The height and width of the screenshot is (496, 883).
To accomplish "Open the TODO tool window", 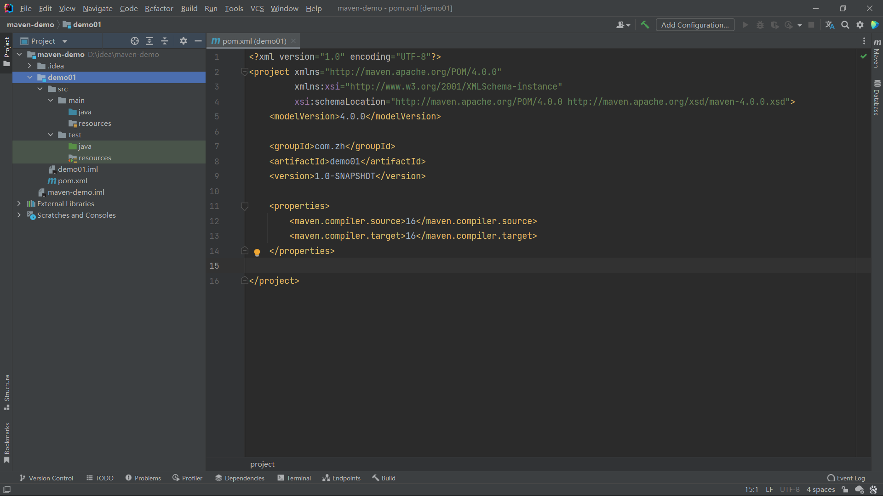I will [100, 478].
